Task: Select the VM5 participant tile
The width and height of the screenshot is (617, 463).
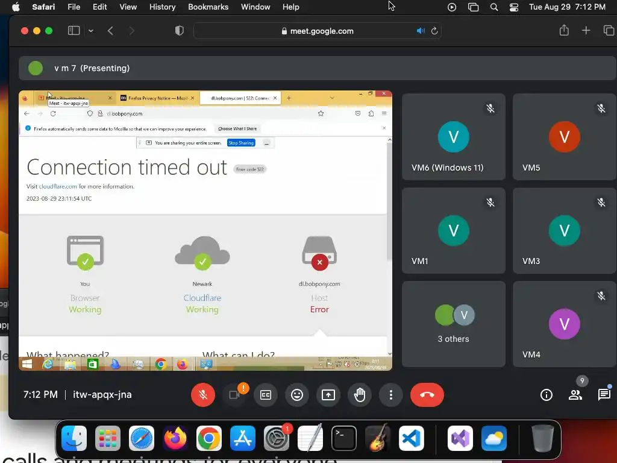Action: (565, 137)
